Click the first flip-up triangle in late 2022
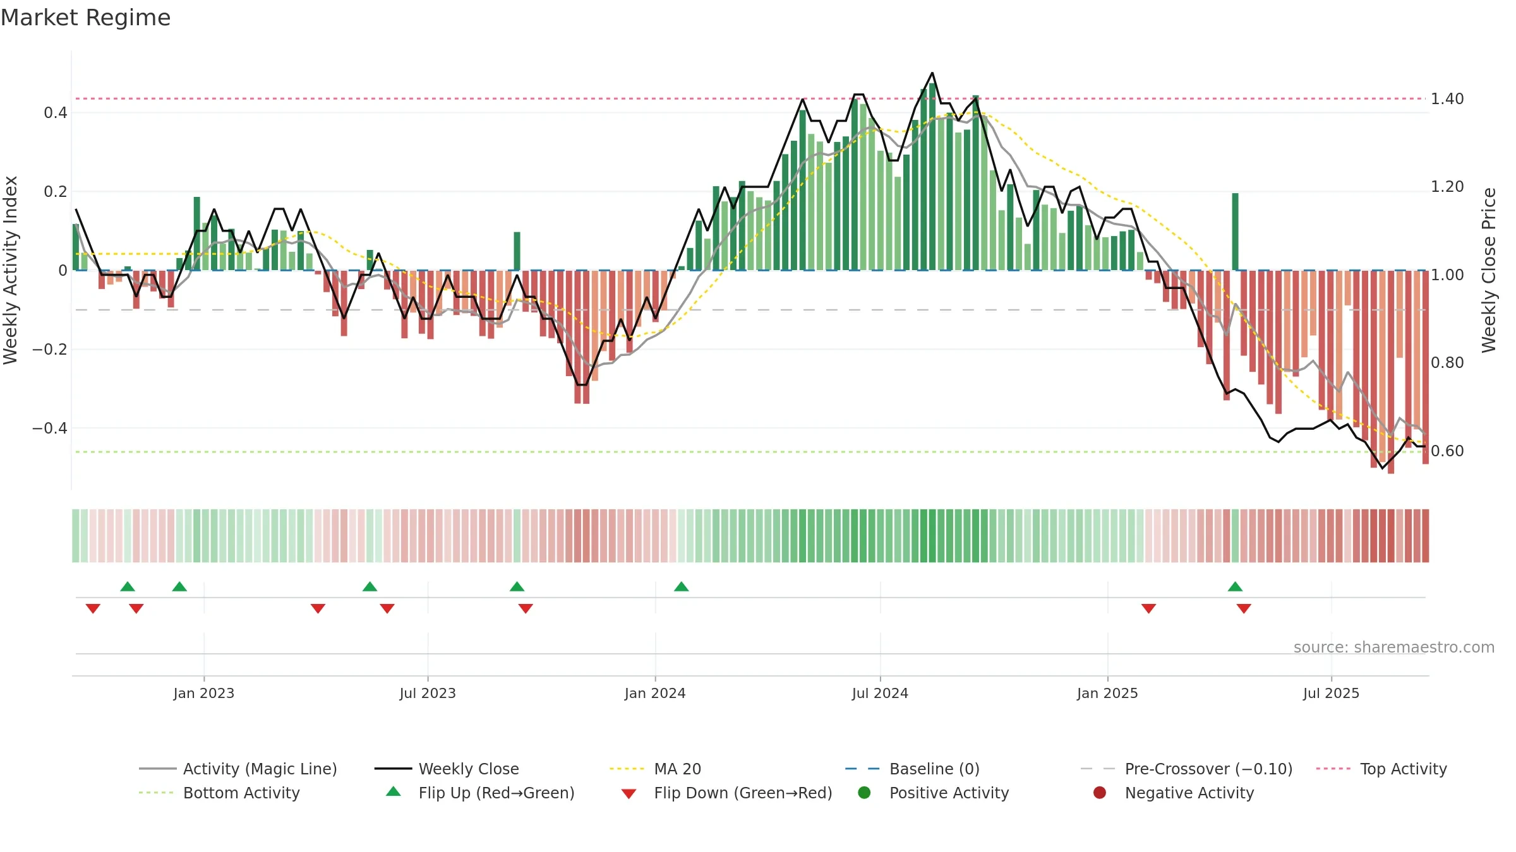This screenshot has width=1516, height=852. click(128, 586)
